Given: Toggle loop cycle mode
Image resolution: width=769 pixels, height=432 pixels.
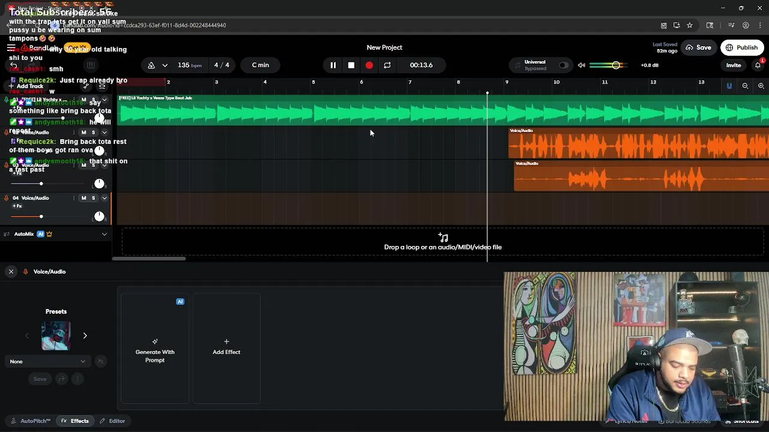Looking at the screenshot, I should point(387,65).
